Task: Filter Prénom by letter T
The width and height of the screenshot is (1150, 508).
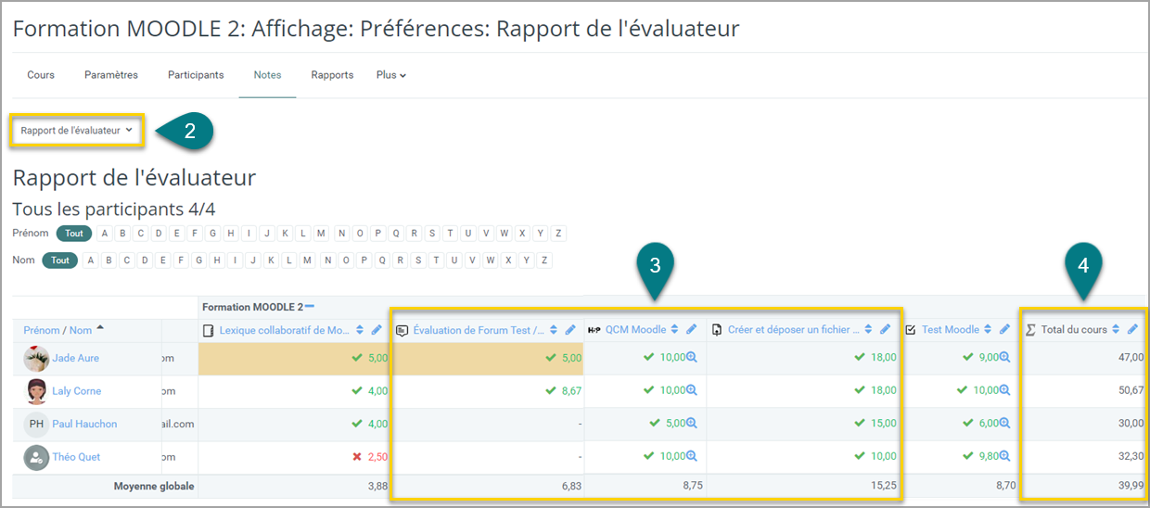Action: click(x=450, y=234)
